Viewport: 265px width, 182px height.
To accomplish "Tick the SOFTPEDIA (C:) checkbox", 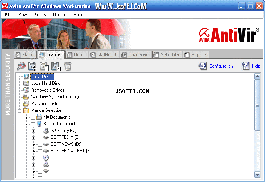I will pyautogui.click(x=40, y=138).
